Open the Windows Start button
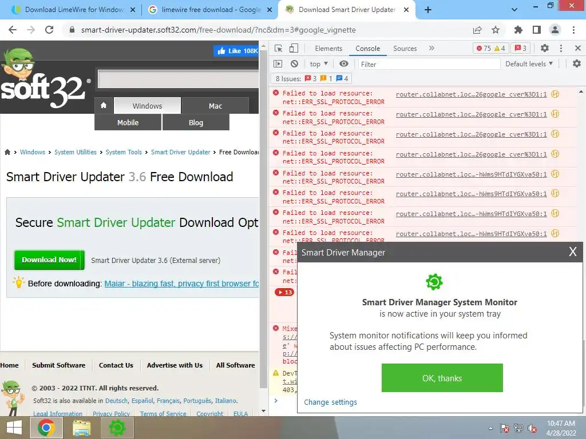 (x=14, y=428)
